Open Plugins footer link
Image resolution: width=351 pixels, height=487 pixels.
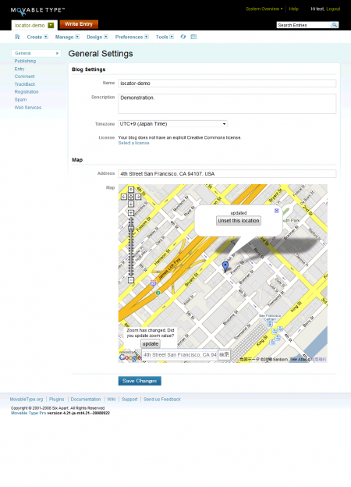point(56,399)
